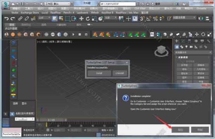Select Geometry category in the Create panel
Image resolution: width=215 pixels, height=139 pixels.
pos(177,47)
